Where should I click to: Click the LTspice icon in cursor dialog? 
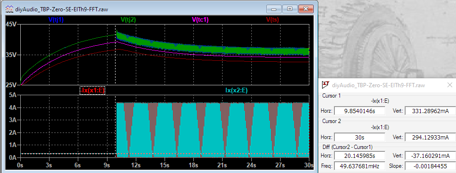(326, 84)
